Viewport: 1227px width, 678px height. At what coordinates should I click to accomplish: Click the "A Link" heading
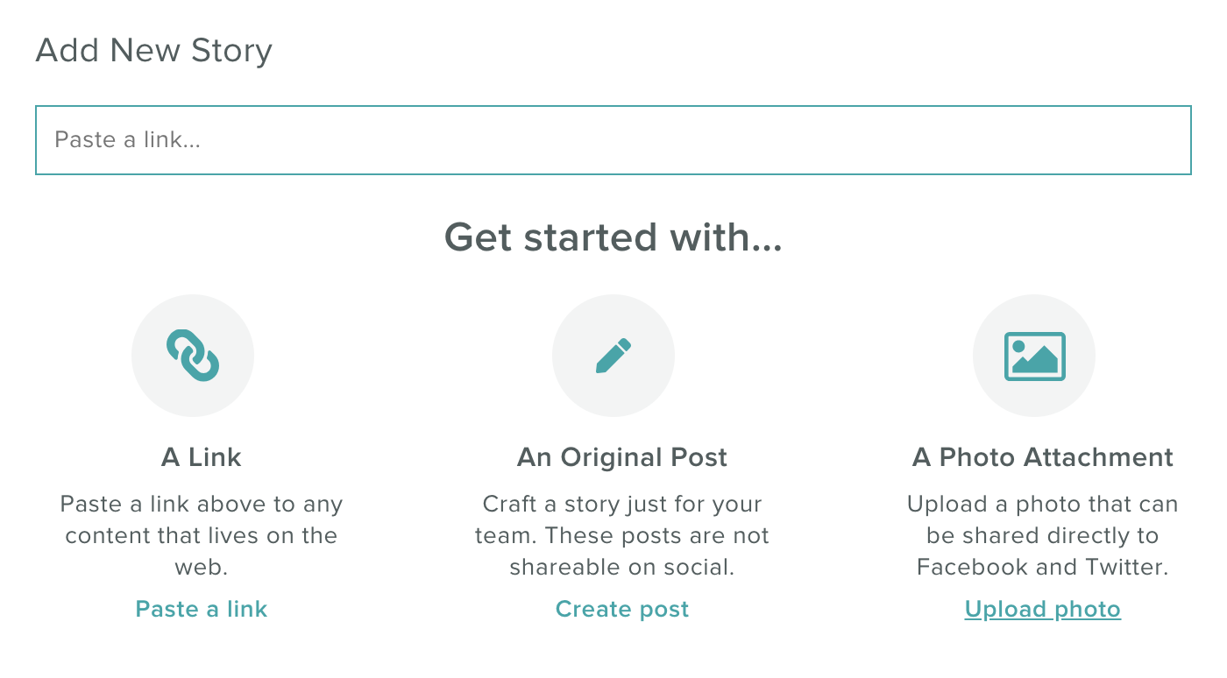(x=202, y=457)
